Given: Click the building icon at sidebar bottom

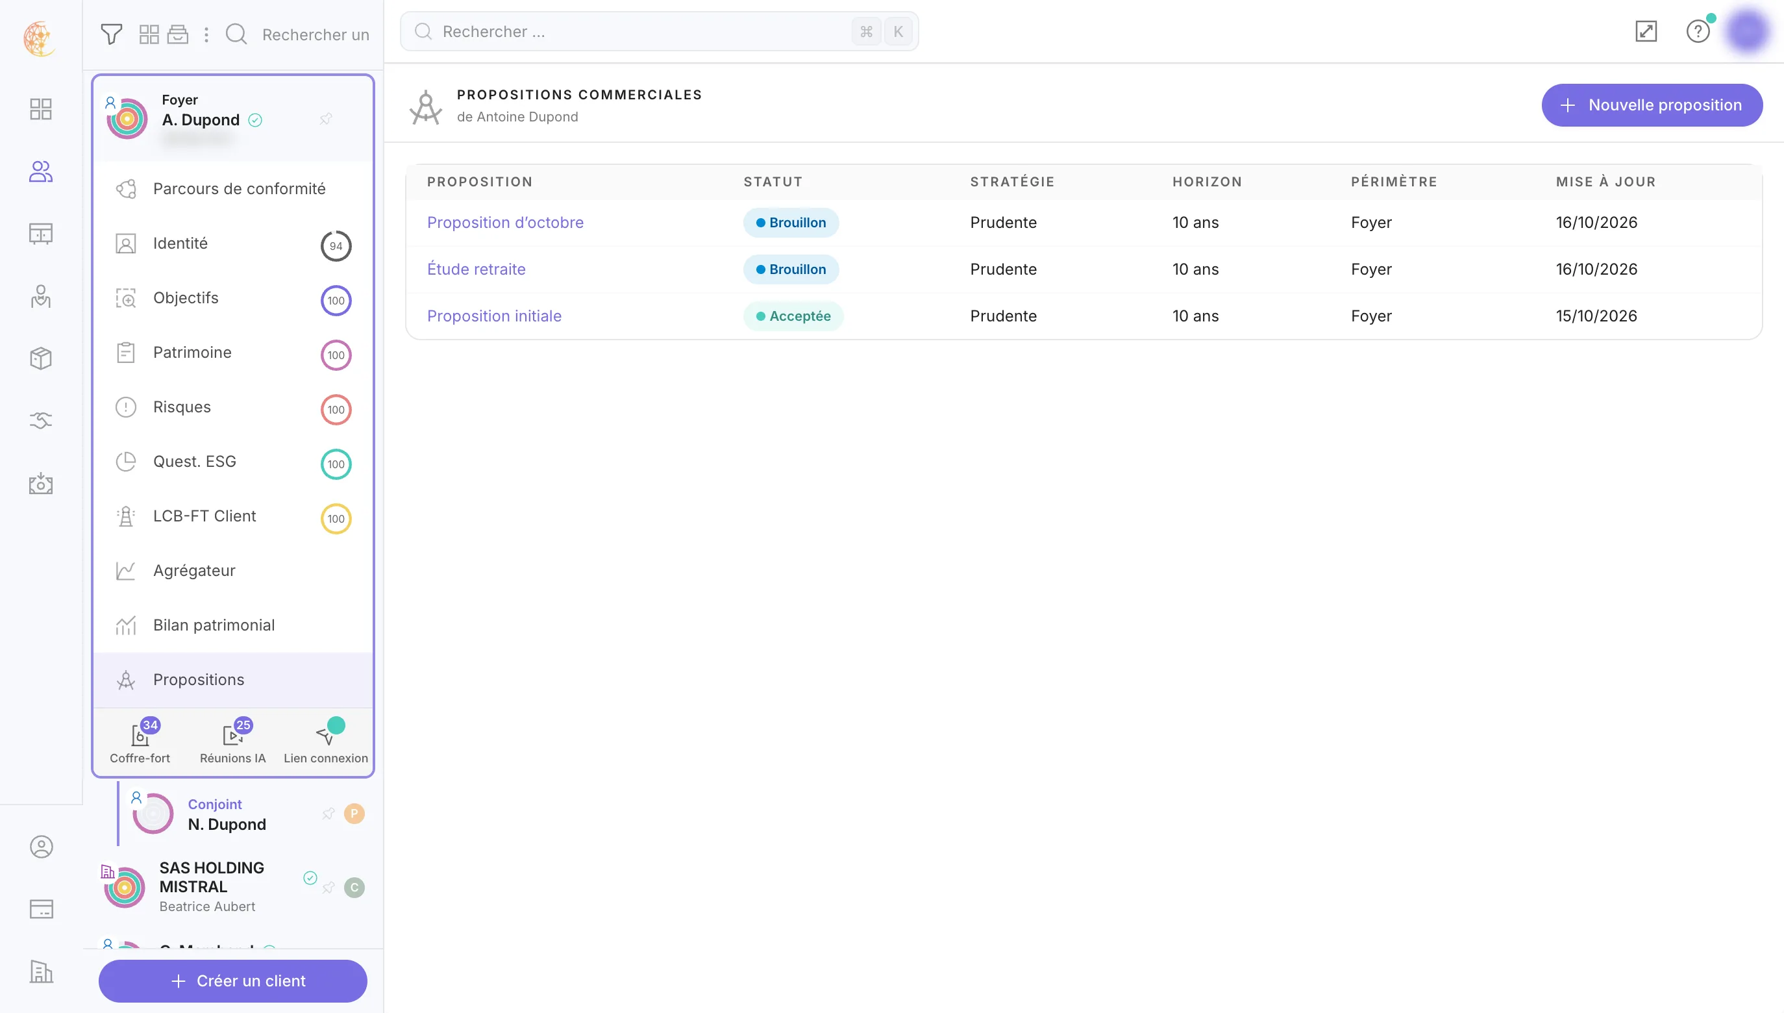Looking at the screenshot, I should 41,971.
